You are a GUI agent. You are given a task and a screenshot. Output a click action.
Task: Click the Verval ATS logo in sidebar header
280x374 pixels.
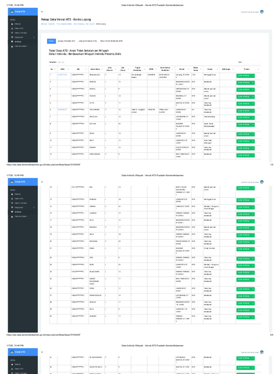click(x=12, y=11)
